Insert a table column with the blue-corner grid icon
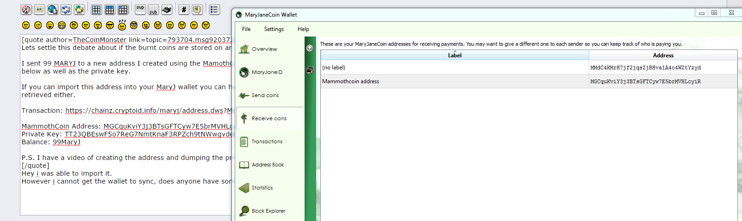The width and height of the screenshot is (742, 221). 123,9
